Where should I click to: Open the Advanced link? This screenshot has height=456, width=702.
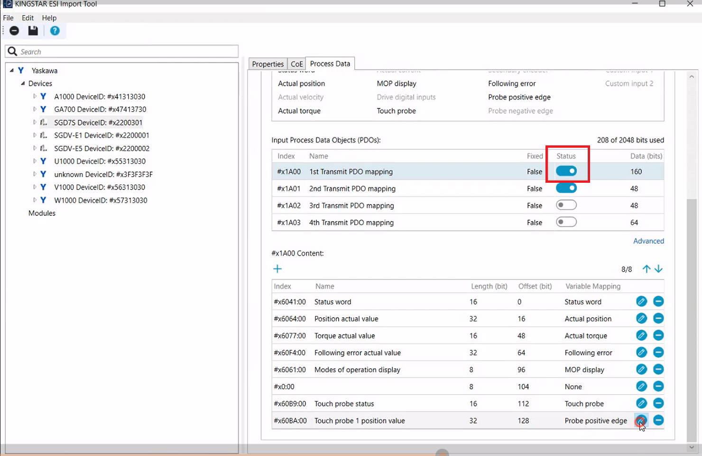click(648, 241)
